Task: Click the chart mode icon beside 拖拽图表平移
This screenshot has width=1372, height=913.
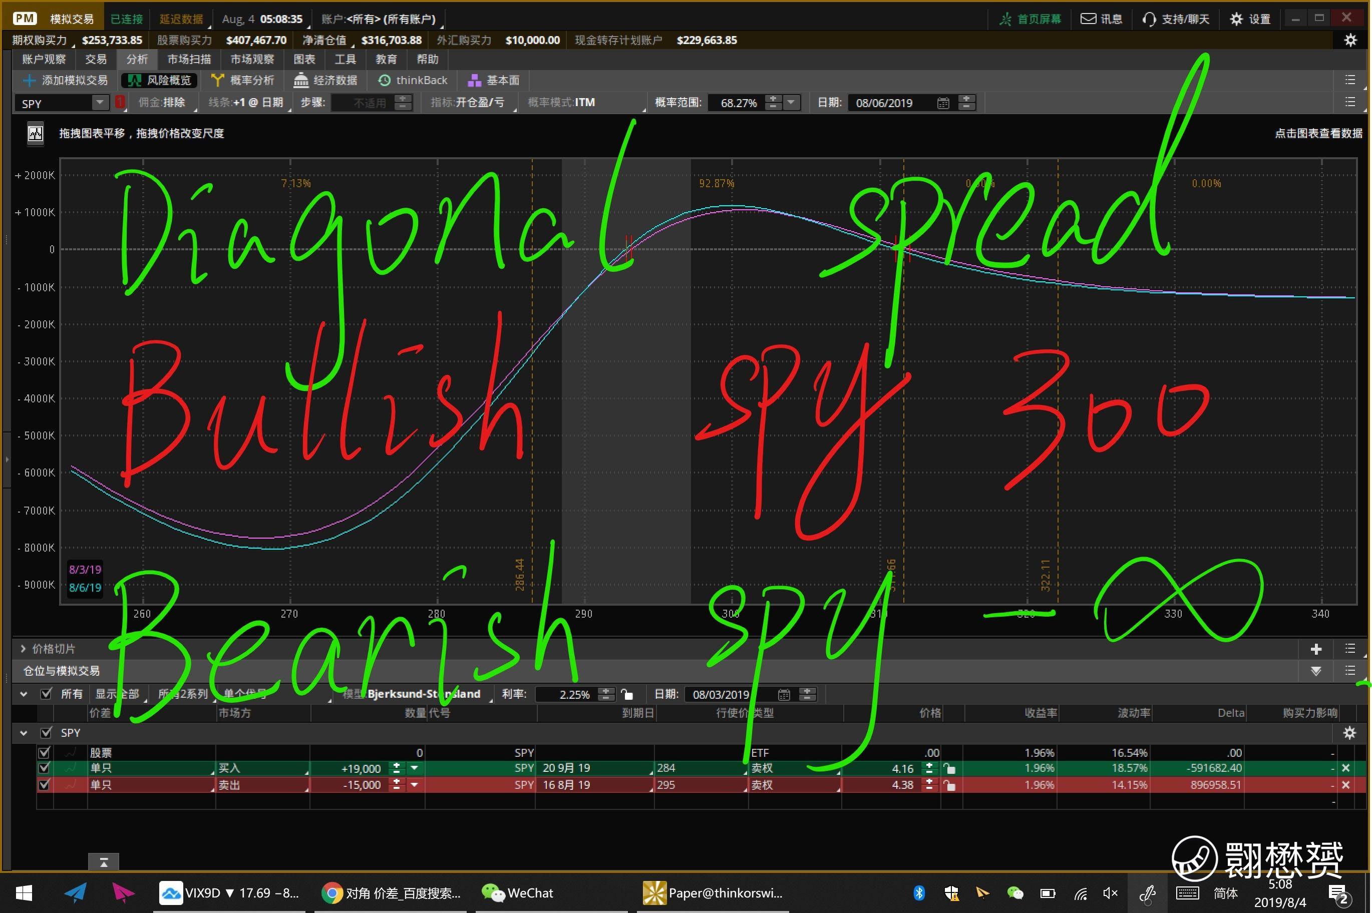Action: coord(36,134)
